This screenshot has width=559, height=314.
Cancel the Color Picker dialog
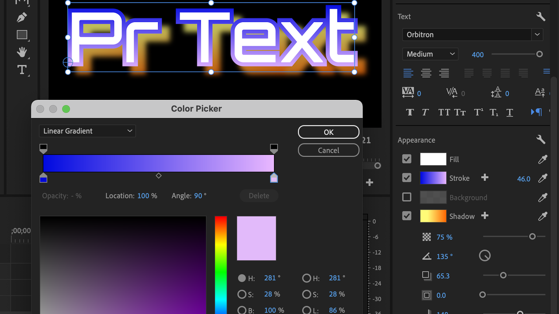328,150
